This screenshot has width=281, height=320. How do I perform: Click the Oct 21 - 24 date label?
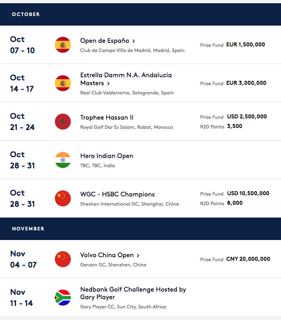[x=22, y=122]
